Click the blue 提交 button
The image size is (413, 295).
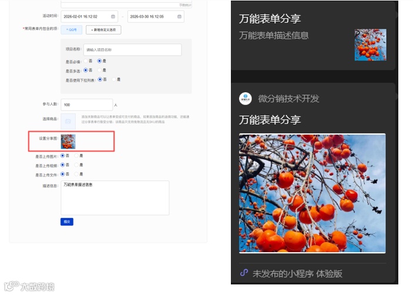pos(67,222)
